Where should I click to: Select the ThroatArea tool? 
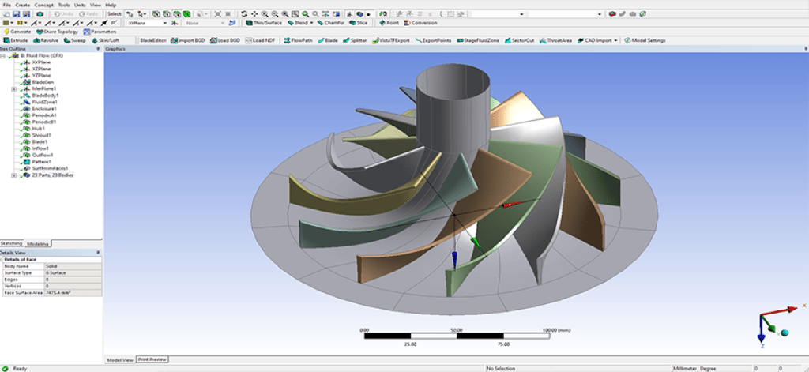tap(555, 40)
